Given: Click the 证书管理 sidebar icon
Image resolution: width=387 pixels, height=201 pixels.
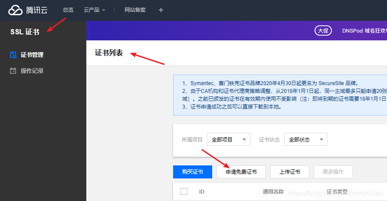Looking at the screenshot, I should click(13, 55).
